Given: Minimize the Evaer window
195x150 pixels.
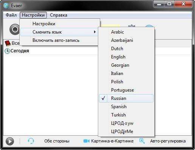Looking at the screenshot, I should 159,5.
